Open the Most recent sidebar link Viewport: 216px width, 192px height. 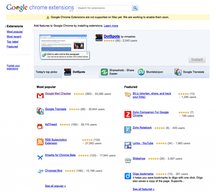coord(14,37)
